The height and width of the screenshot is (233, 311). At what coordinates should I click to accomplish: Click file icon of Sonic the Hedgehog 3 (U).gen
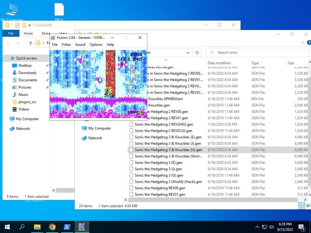pyautogui.click(x=131, y=175)
